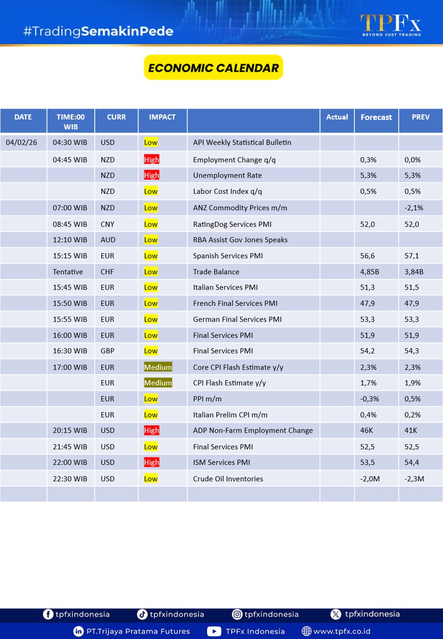This screenshot has height=639, width=443.
Task: Select the IMPACT column header
Action: (x=162, y=117)
